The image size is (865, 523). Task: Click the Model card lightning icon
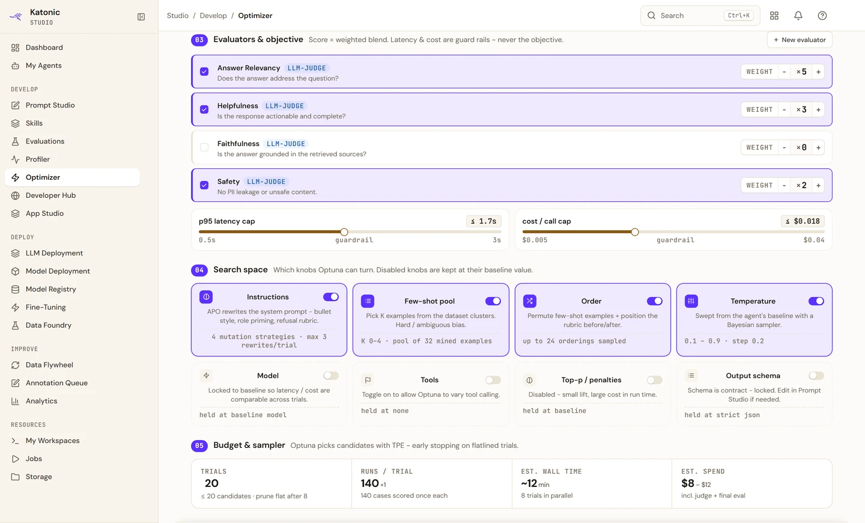[x=206, y=376]
